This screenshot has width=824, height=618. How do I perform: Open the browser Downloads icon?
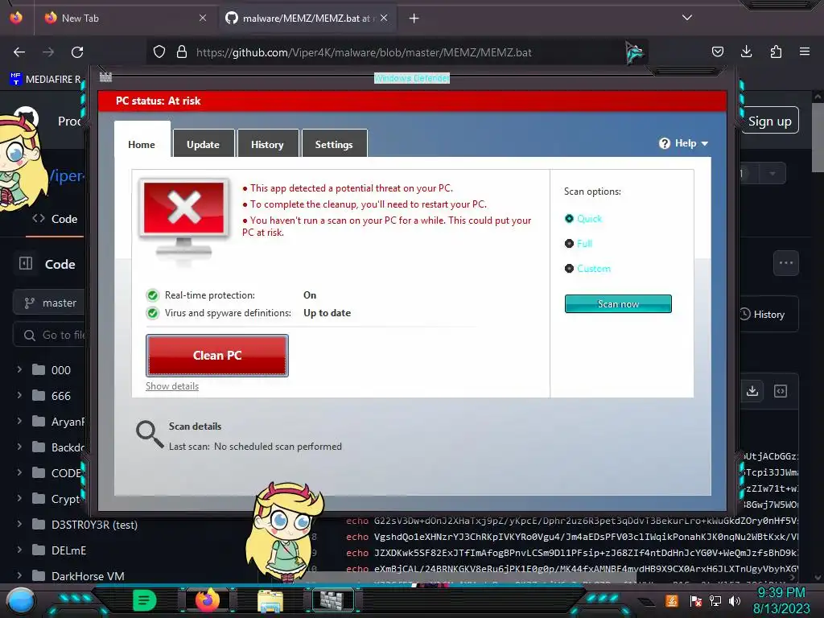point(746,51)
